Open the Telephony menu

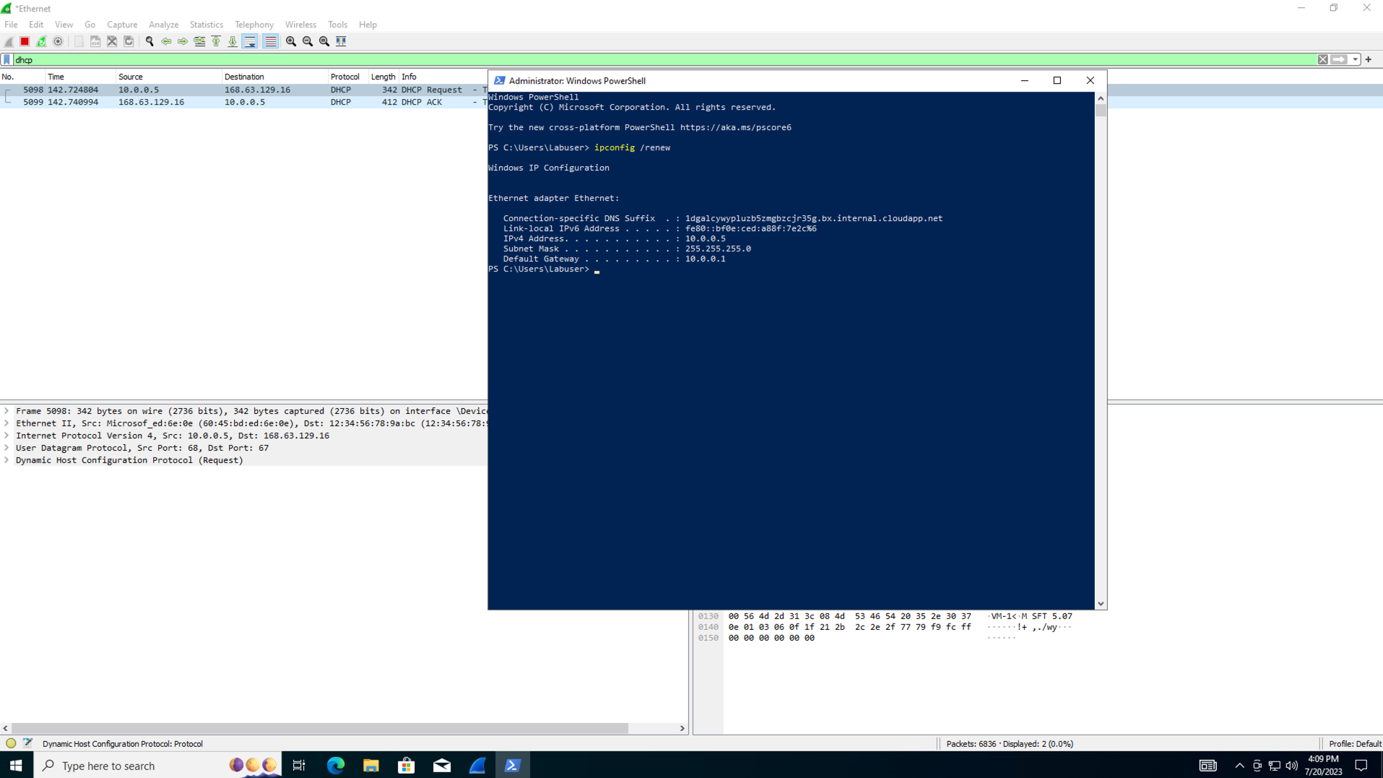click(x=253, y=24)
